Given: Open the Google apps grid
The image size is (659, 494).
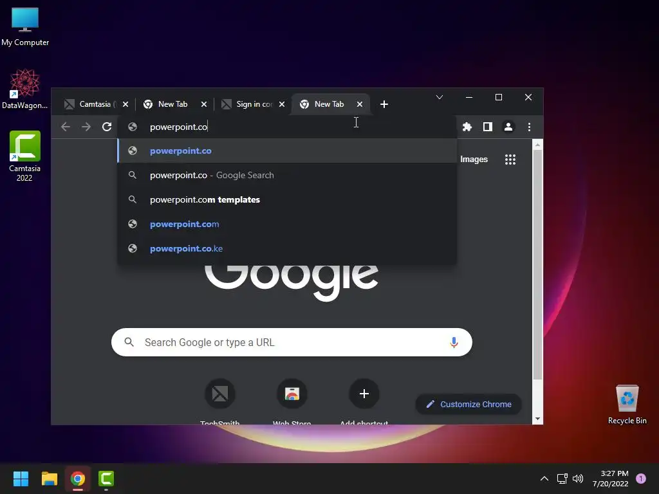Looking at the screenshot, I should (510, 160).
